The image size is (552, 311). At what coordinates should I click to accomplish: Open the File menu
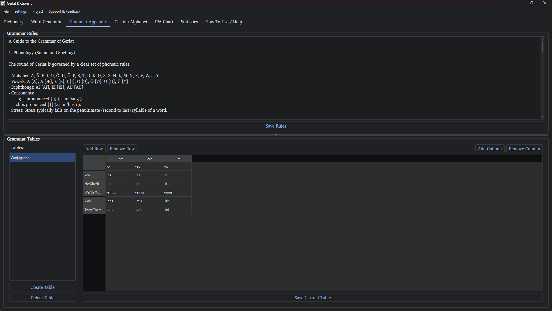pos(6,12)
